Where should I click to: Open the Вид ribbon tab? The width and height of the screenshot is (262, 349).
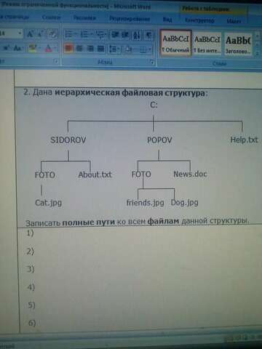167,20
